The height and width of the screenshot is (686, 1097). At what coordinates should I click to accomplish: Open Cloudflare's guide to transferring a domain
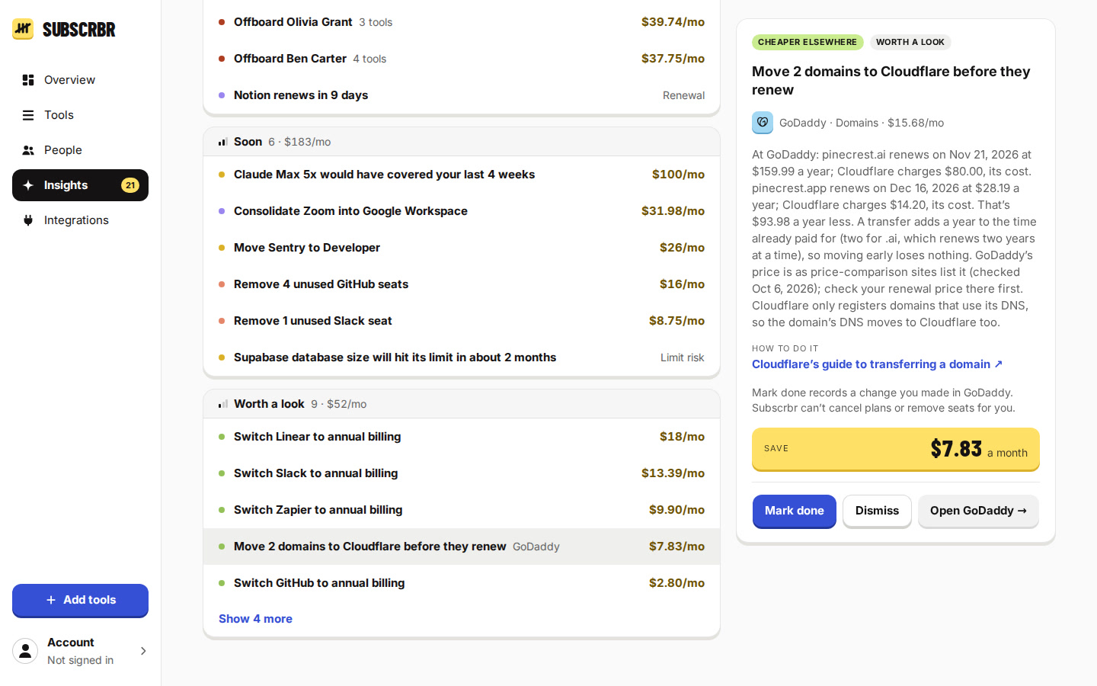877,364
